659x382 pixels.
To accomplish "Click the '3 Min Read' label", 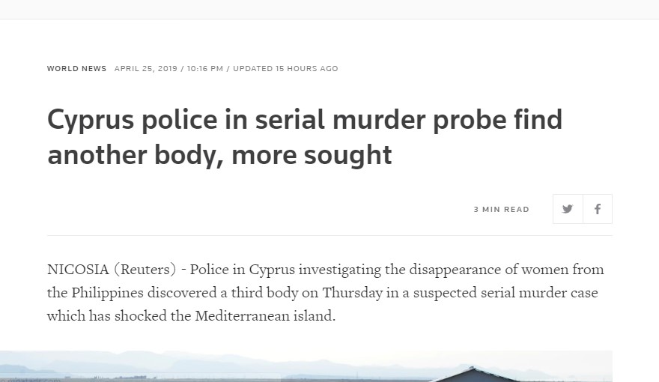I will (501, 210).
